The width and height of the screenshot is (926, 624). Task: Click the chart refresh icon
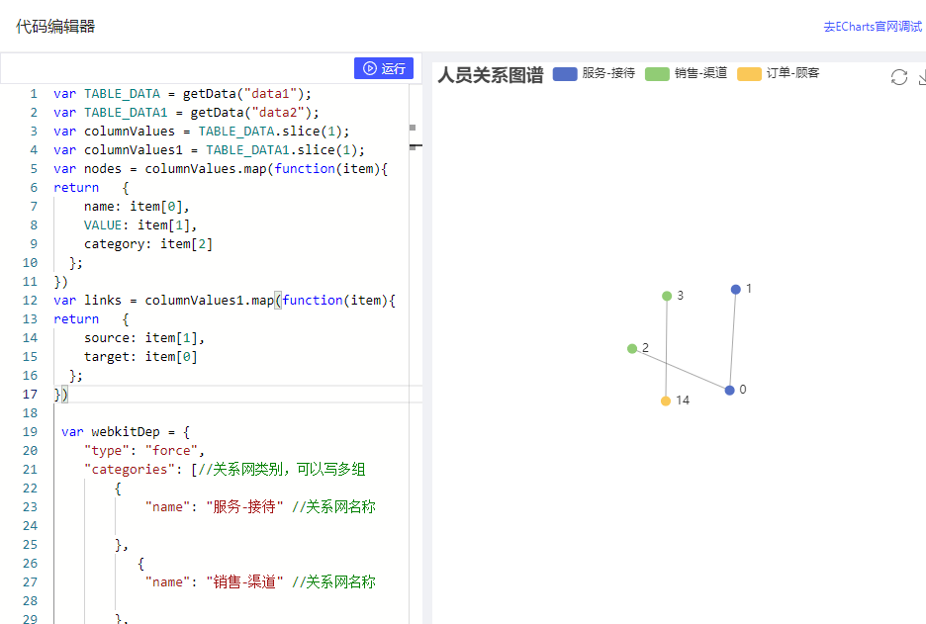click(898, 77)
